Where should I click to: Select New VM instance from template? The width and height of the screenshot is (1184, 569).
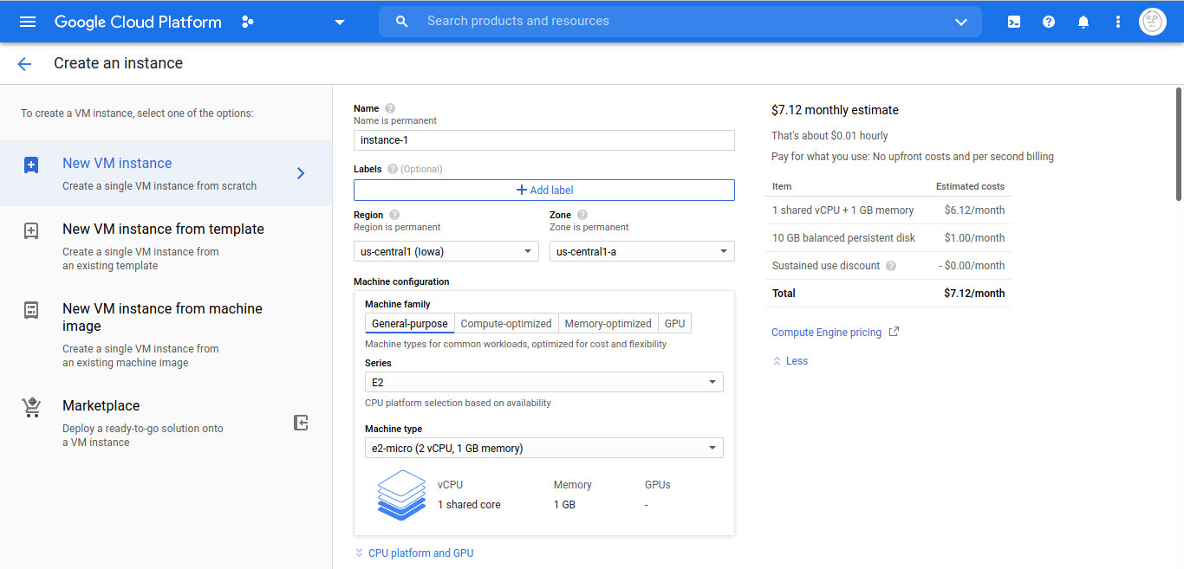point(166,246)
